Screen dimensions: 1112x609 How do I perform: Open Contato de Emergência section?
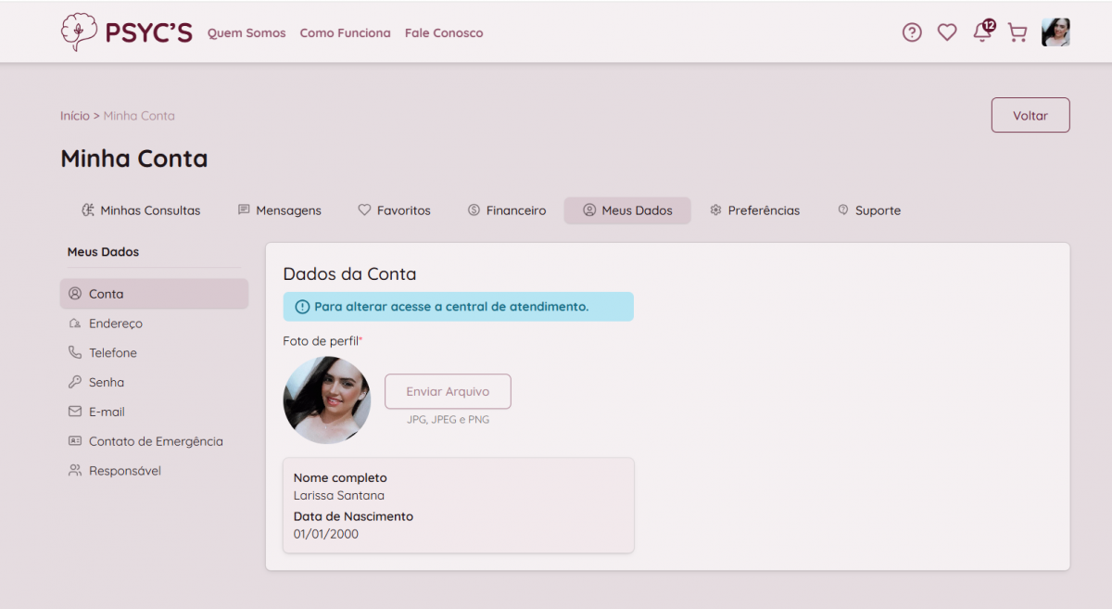[155, 441]
